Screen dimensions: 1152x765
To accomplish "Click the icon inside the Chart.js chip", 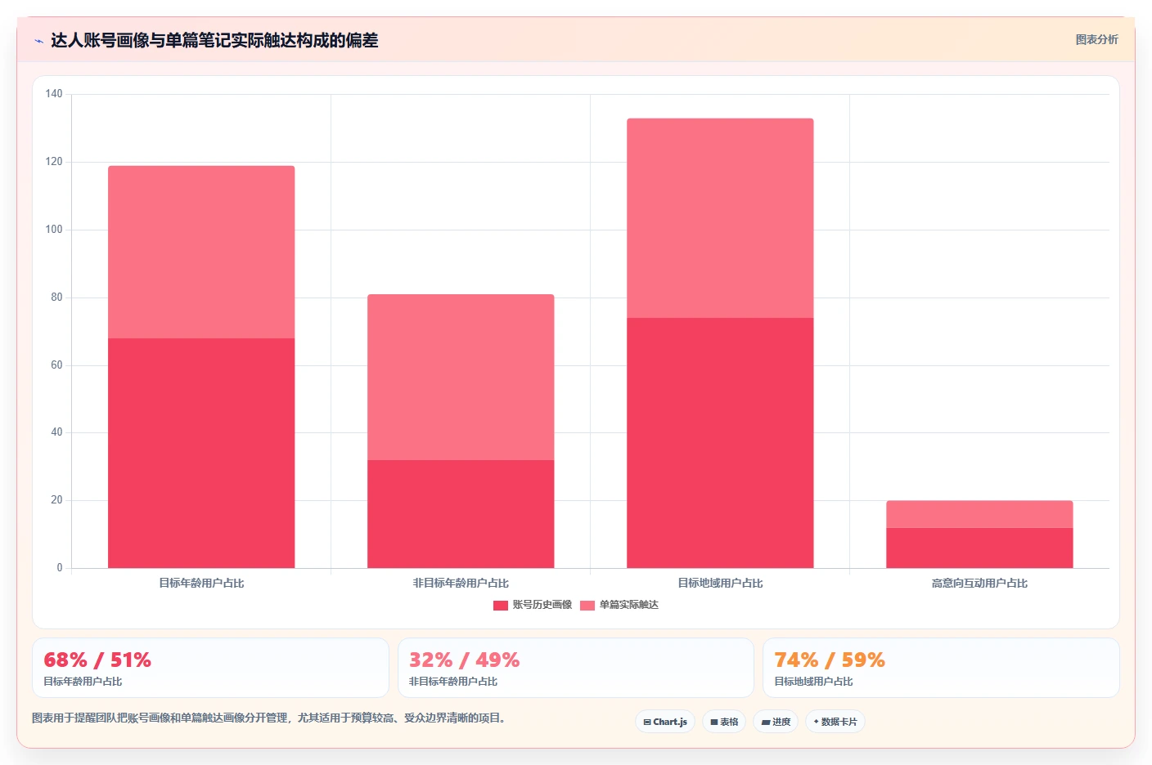I will point(647,722).
